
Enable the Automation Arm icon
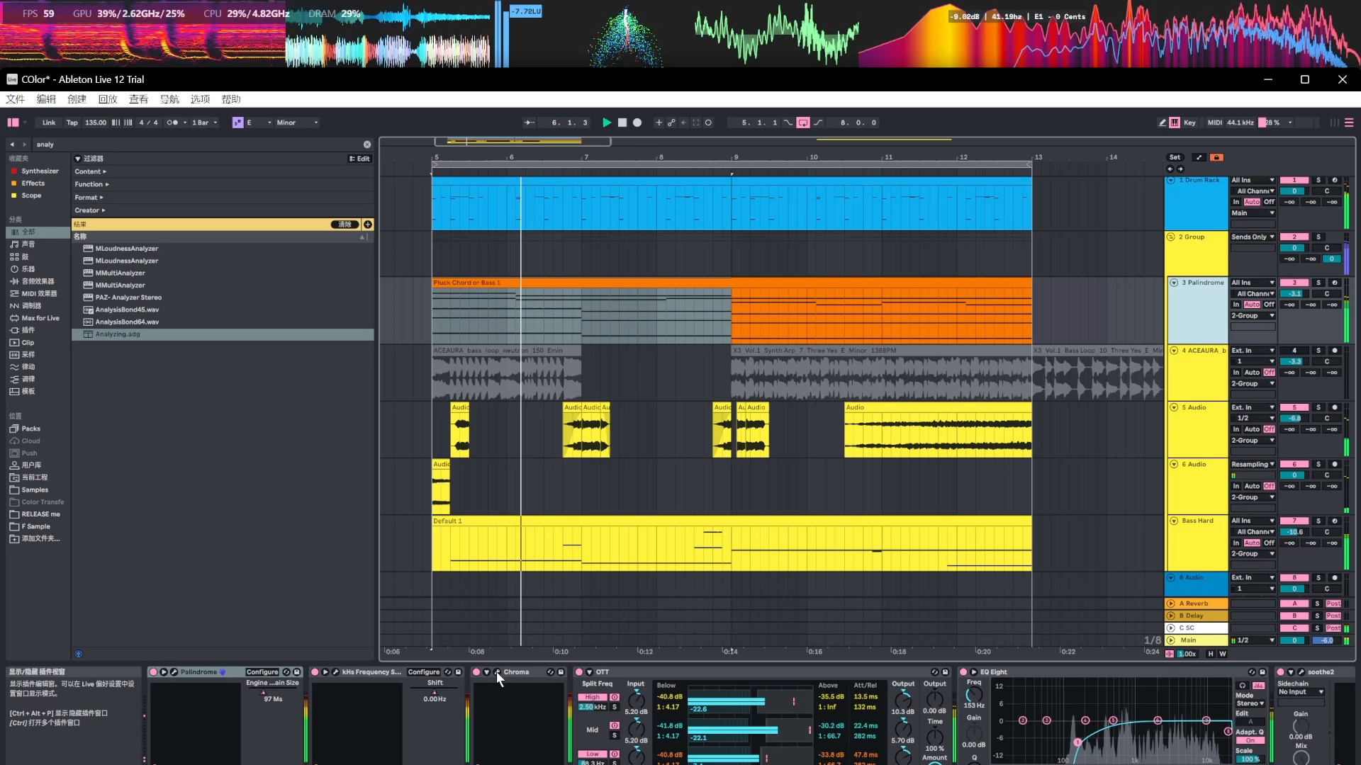click(x=671, y=123)
